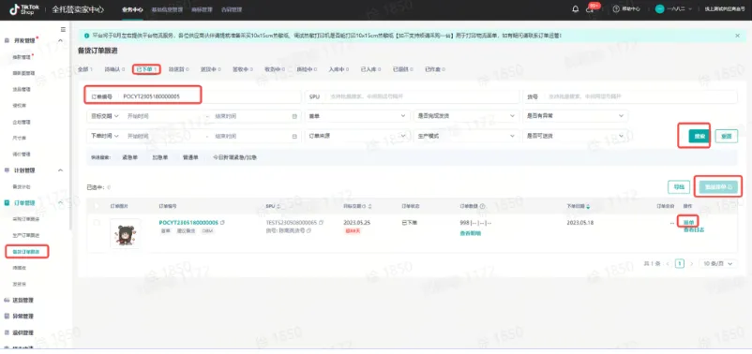Switch to the 入库中 status tab
752x354 pixels.
coord(339,69)
